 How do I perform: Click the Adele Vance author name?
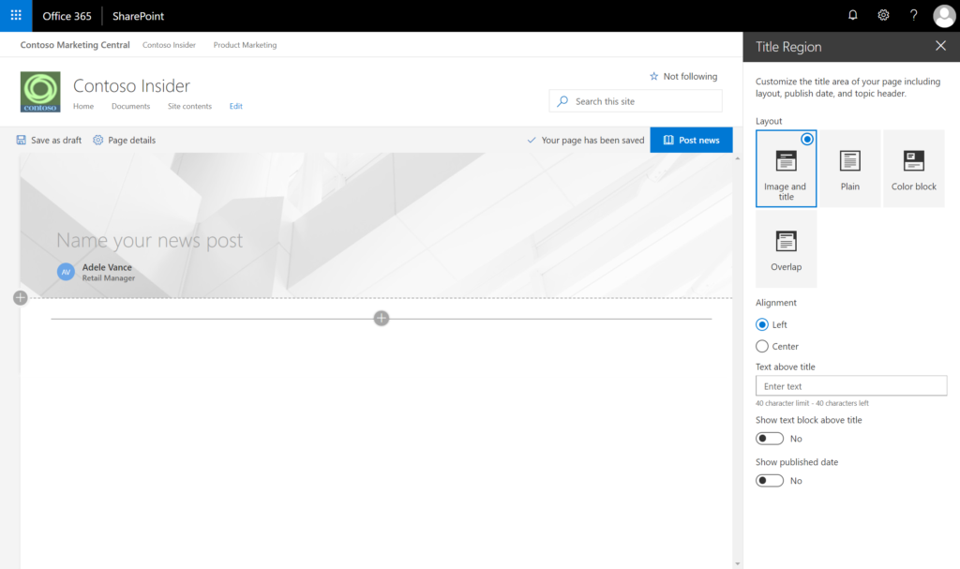click(x=107, y=267)
